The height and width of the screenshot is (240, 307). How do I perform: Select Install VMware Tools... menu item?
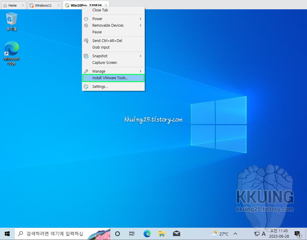pos(113,78)
